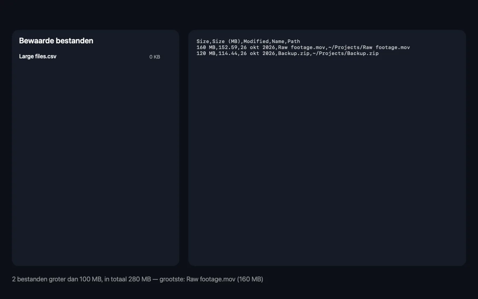Click the 280 MB total in summary
478x299 pixels.
[140, 279]
